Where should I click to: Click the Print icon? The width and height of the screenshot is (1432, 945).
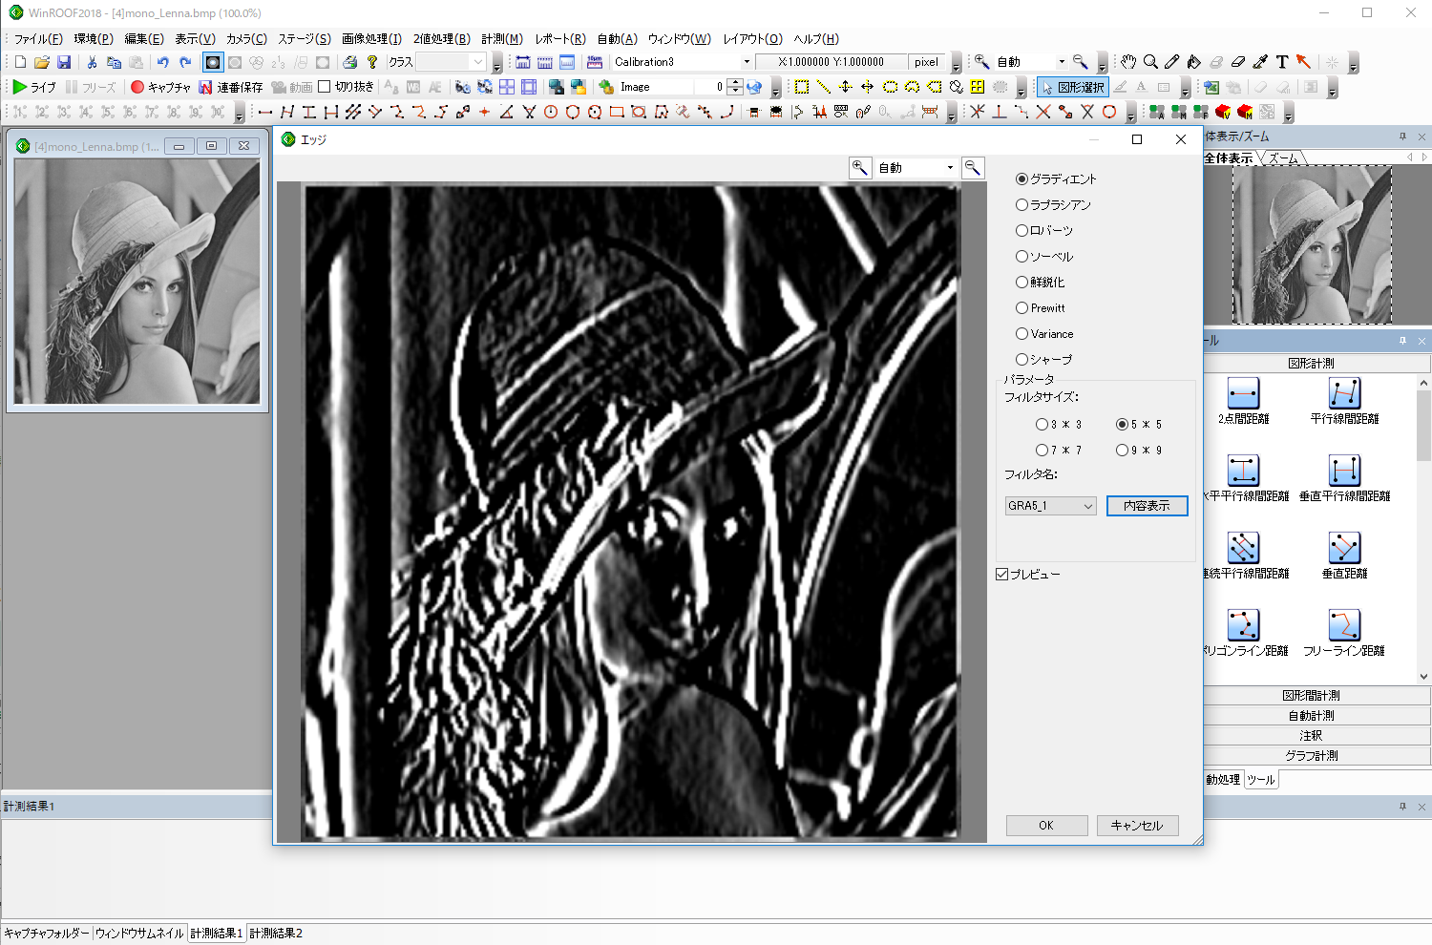click(x=349, y=62)
